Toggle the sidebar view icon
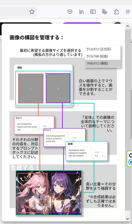 (x=93, y=12)
